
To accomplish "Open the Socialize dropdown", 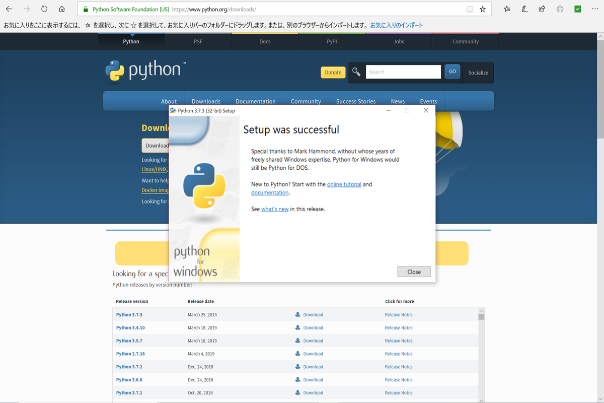I will (478, 73).
